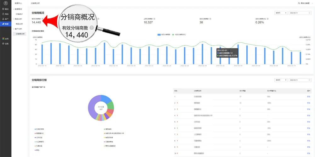This screenshot has height=157, width=315.
Task: Click 联系 link for rank 1 distributor
Action: [308, 96]
